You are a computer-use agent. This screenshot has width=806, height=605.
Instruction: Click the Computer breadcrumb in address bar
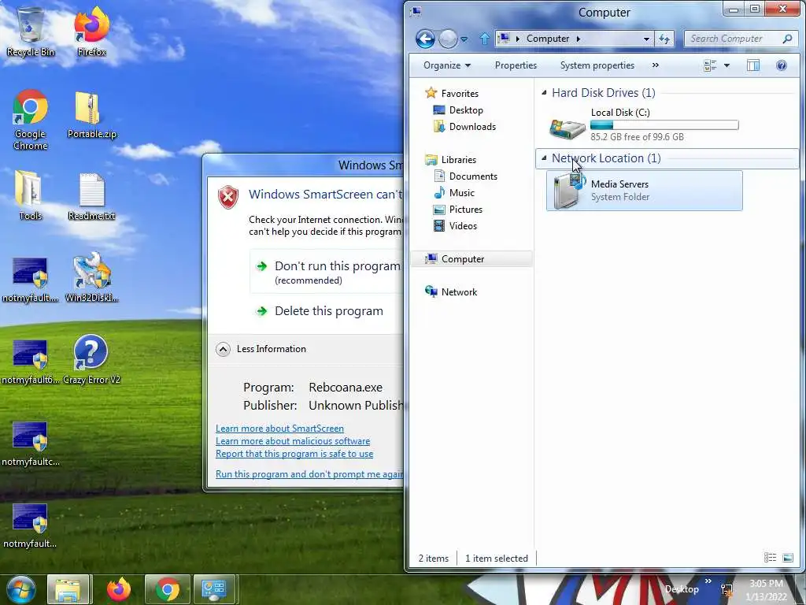pos(548,39)
